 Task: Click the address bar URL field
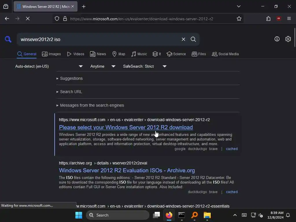142,19
